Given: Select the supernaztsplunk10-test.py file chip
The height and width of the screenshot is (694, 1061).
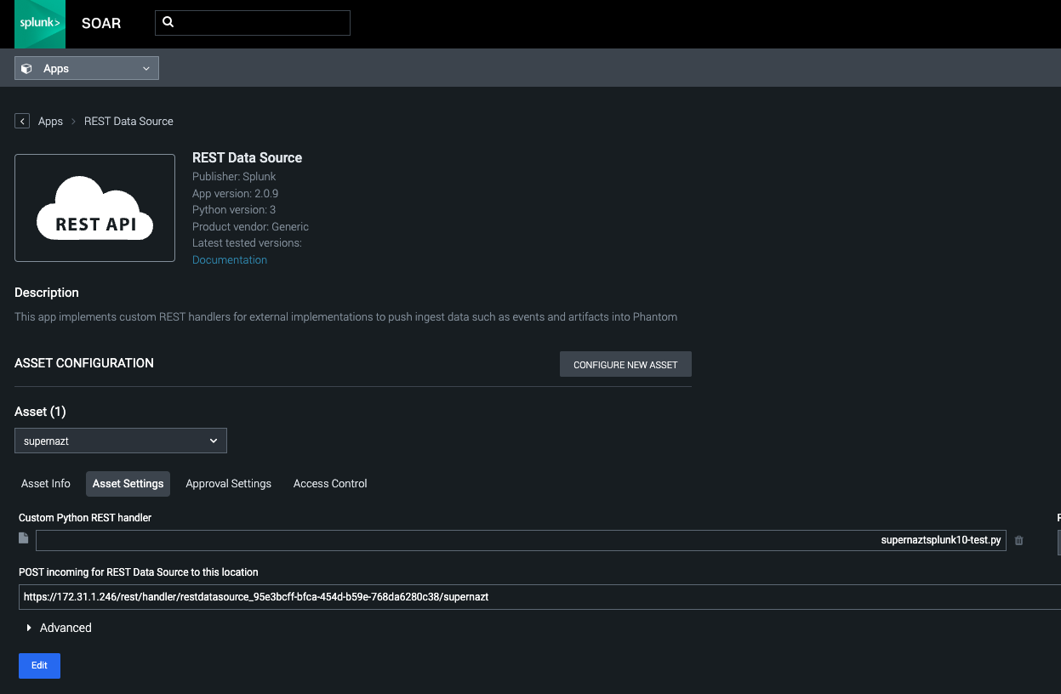Looking at the screenshot, I should [941, 539].
